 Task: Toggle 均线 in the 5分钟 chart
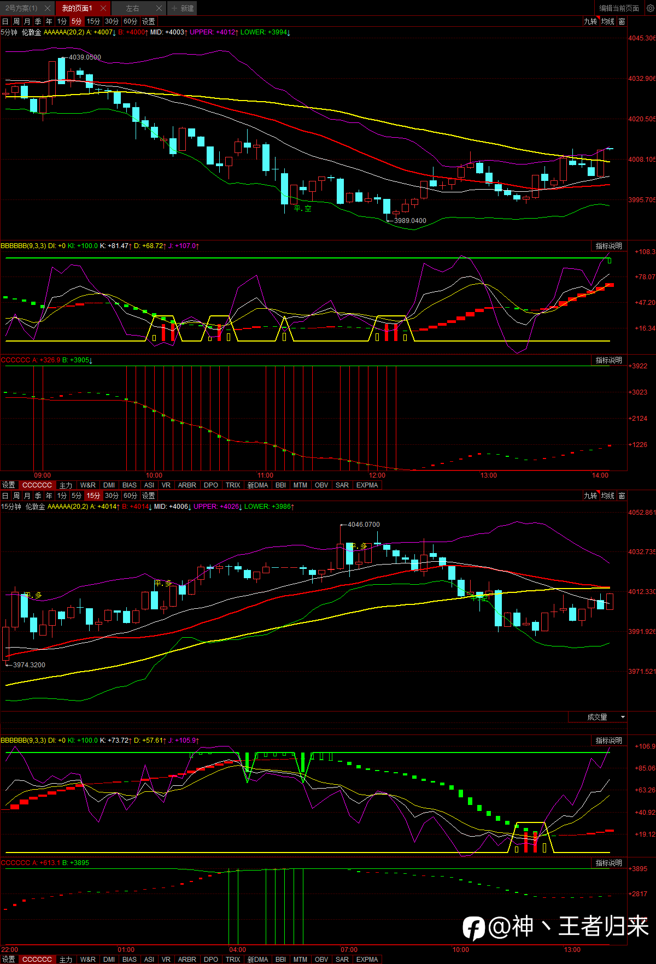click(608, 21)
